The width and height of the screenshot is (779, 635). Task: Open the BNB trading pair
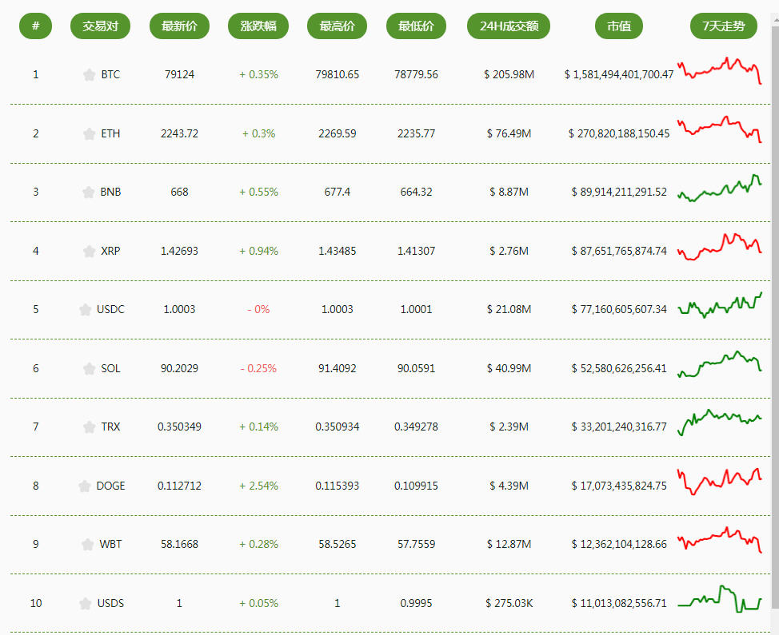[110, 192]
